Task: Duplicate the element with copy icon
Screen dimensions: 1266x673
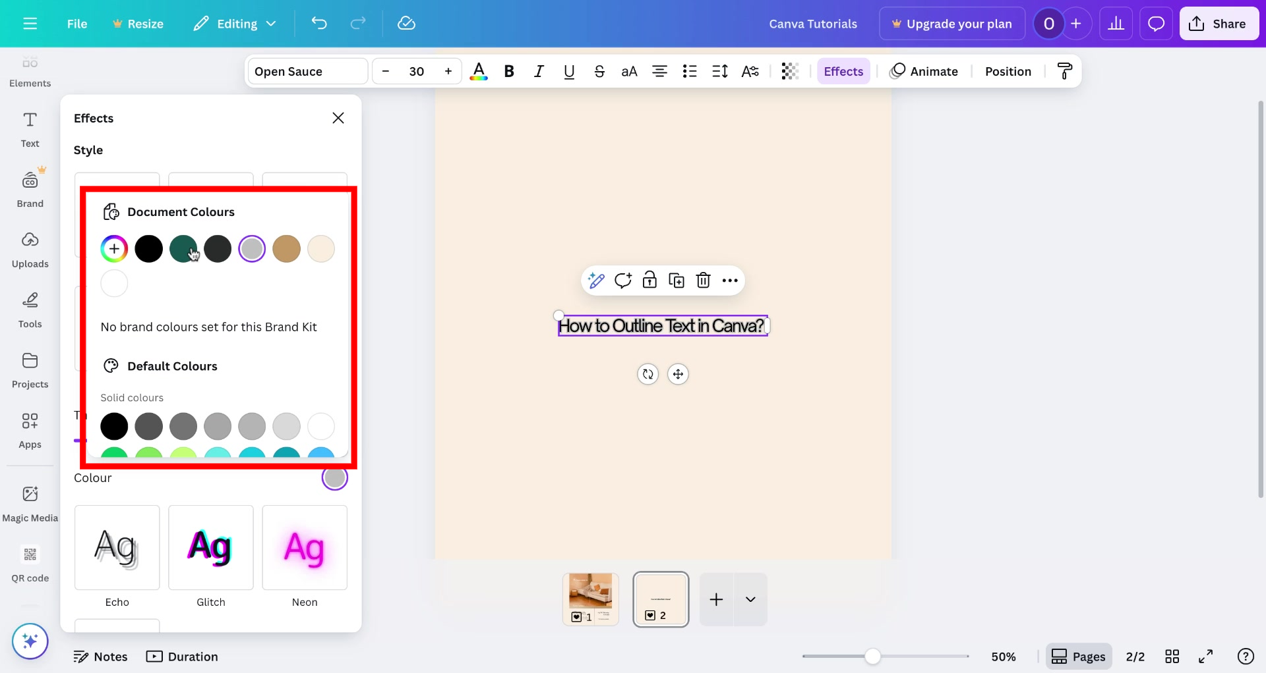Action: click(x=676, y=281)
